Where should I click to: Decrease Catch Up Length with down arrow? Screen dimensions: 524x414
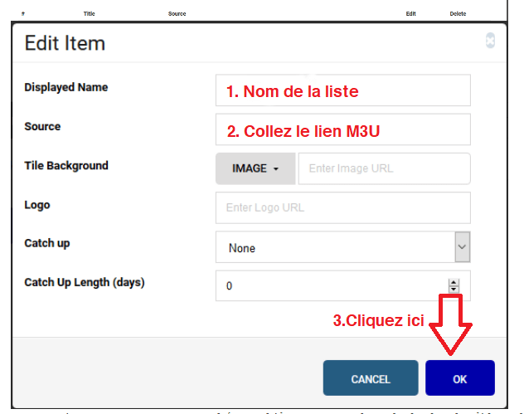coord(454,289)
